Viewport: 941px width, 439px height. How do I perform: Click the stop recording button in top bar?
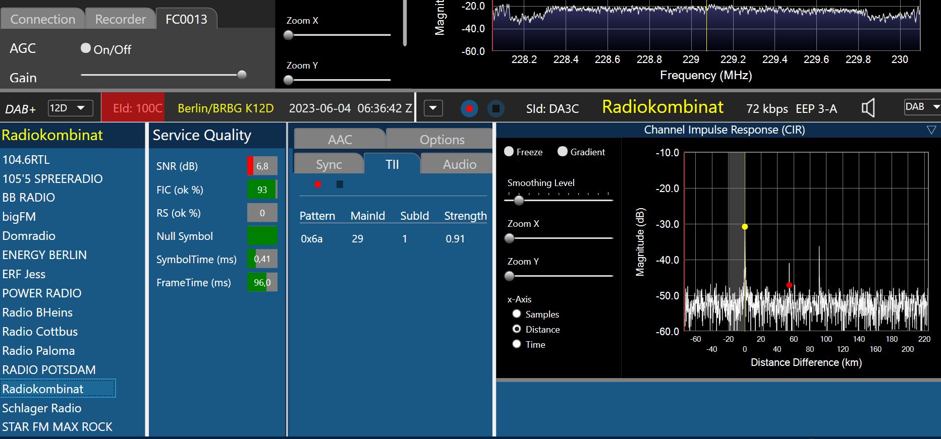496,108
